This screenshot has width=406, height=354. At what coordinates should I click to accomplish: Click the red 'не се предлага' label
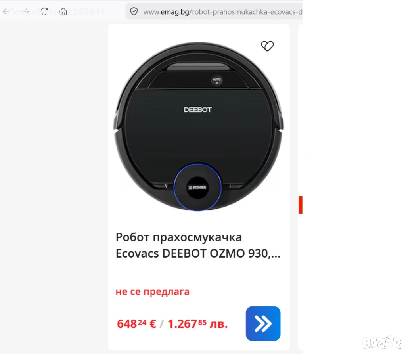(x=152, y=291)
